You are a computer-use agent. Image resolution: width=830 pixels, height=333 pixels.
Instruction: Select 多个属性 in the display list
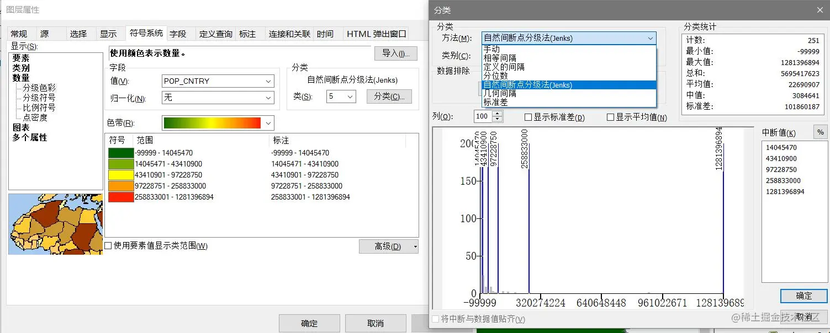click(x=30, y=137)
